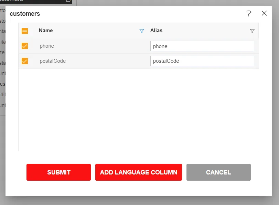Image resolution: width=279 pixels, height=205 pixels.
Task: Click the background customers table header bar
Action: tap(34, 1)
